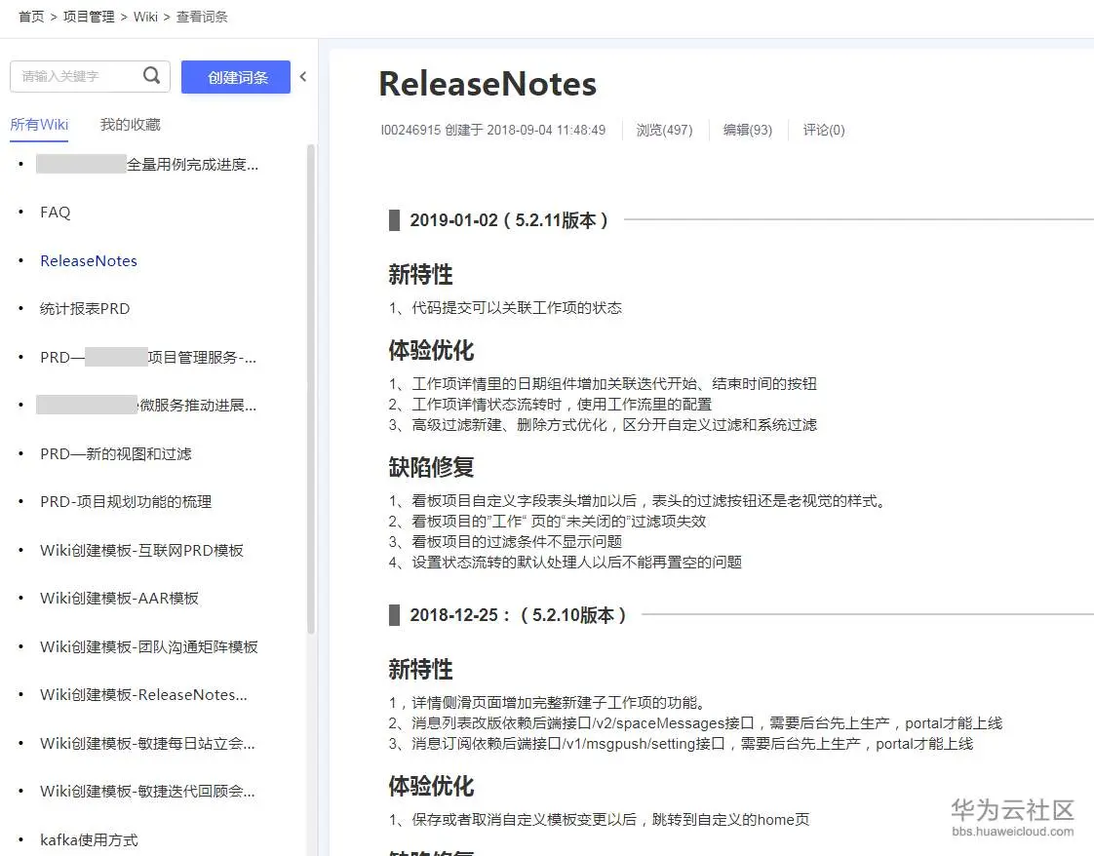The image size is (1094, 856).
Task: Click the line about 消息列表改版依赖后端接口
Action: pos(695,723)
